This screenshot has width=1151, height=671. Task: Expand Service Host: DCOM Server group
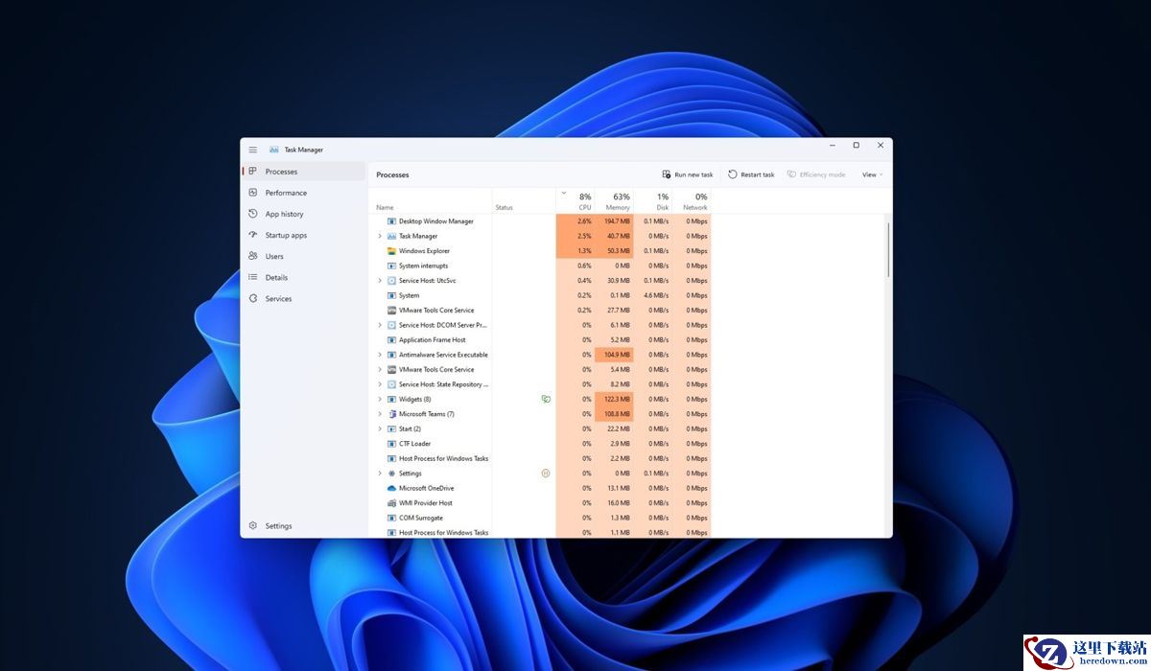tap(380, 325)
